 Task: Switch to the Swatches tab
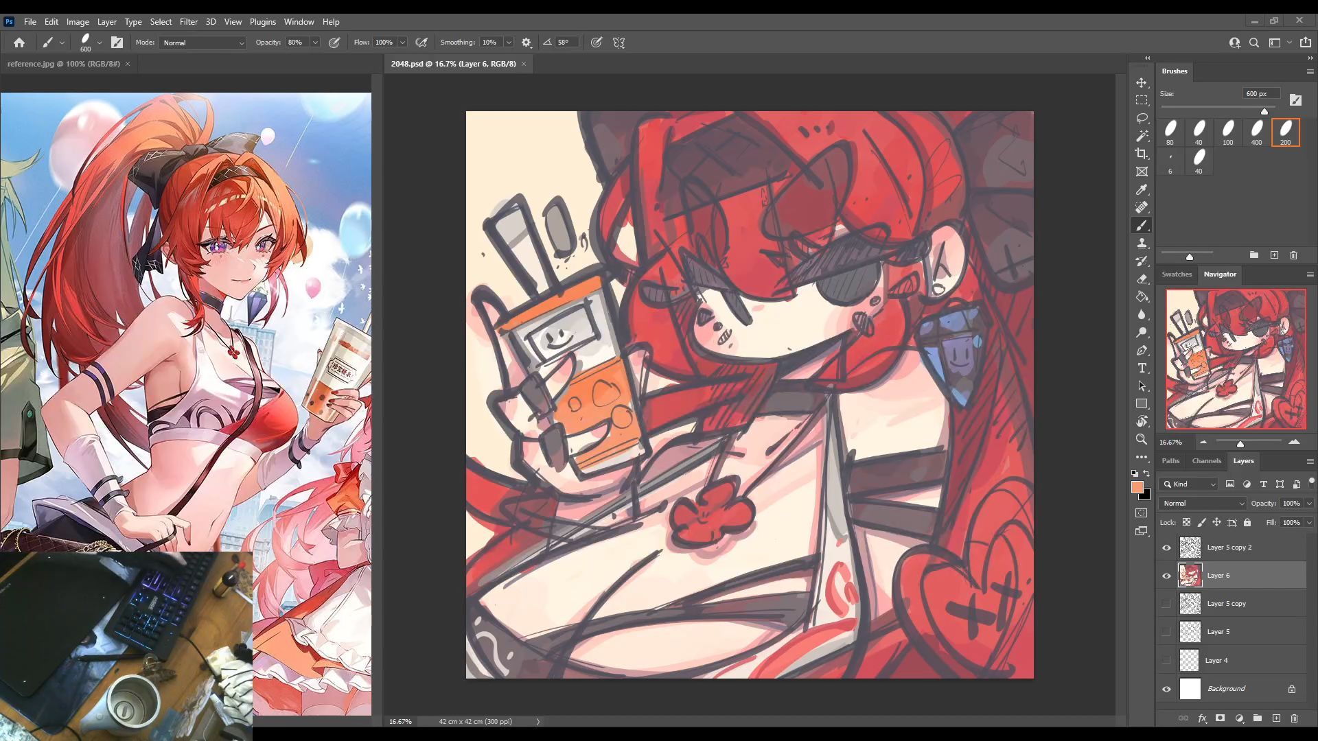[x=1177, y=274]
